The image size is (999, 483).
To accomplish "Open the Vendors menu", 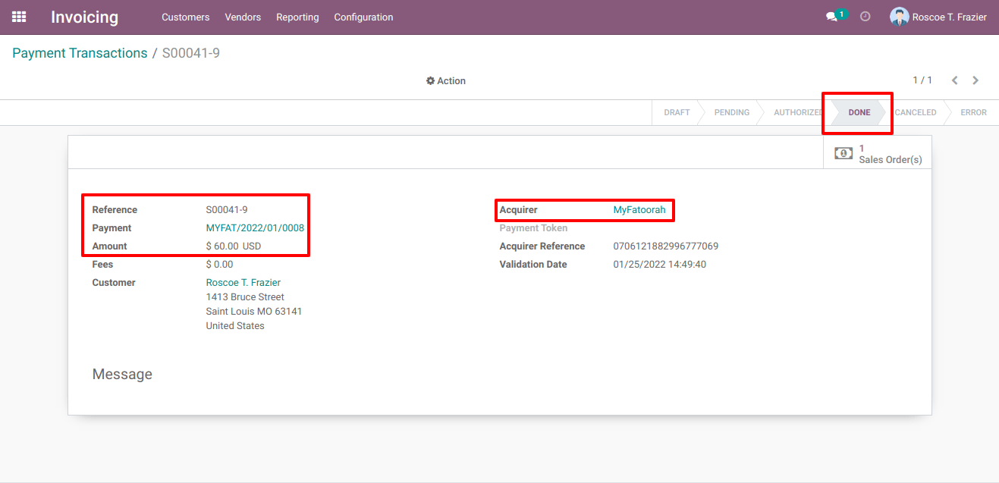I will tap(243, 17).
